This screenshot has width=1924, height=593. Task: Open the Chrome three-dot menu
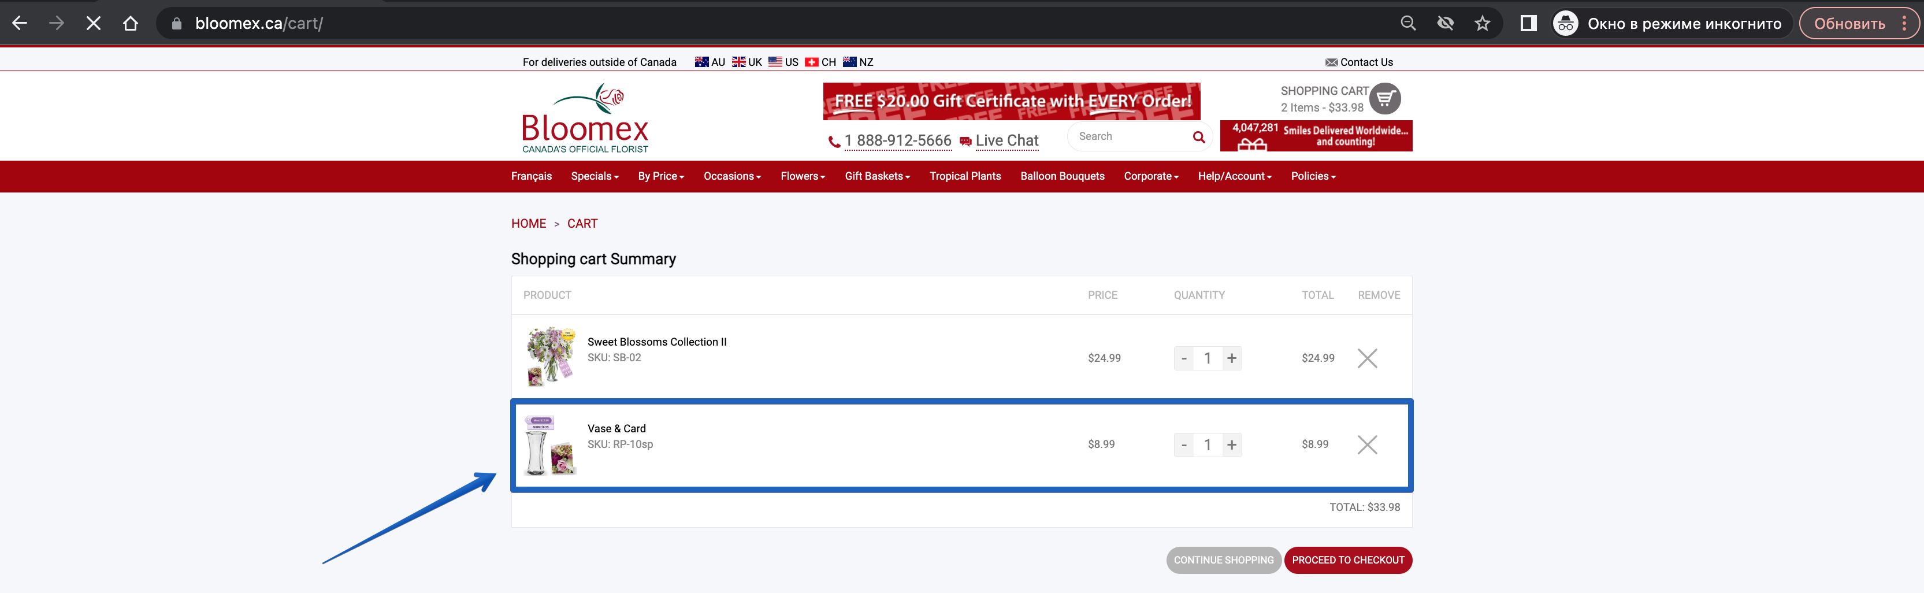coord(1904,23)
